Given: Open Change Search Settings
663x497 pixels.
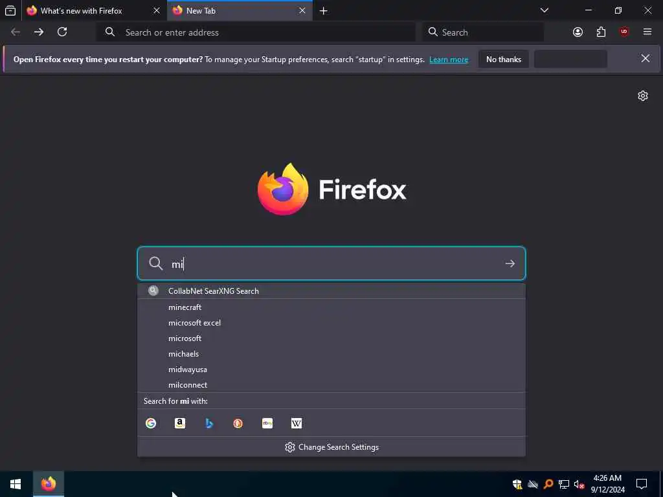Looking at the screenshot, I should coord(331,447).
